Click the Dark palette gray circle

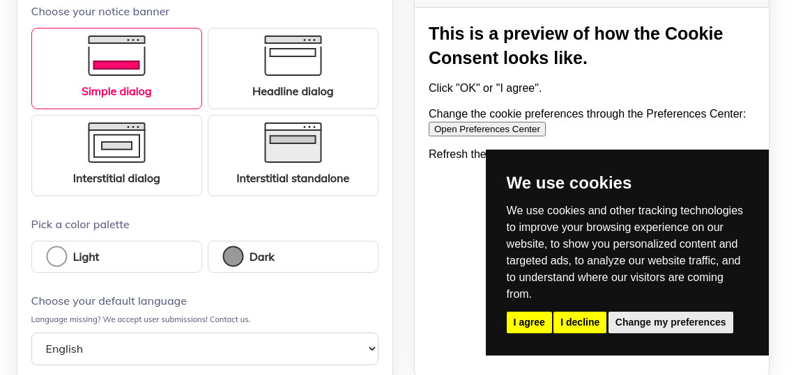233,257
